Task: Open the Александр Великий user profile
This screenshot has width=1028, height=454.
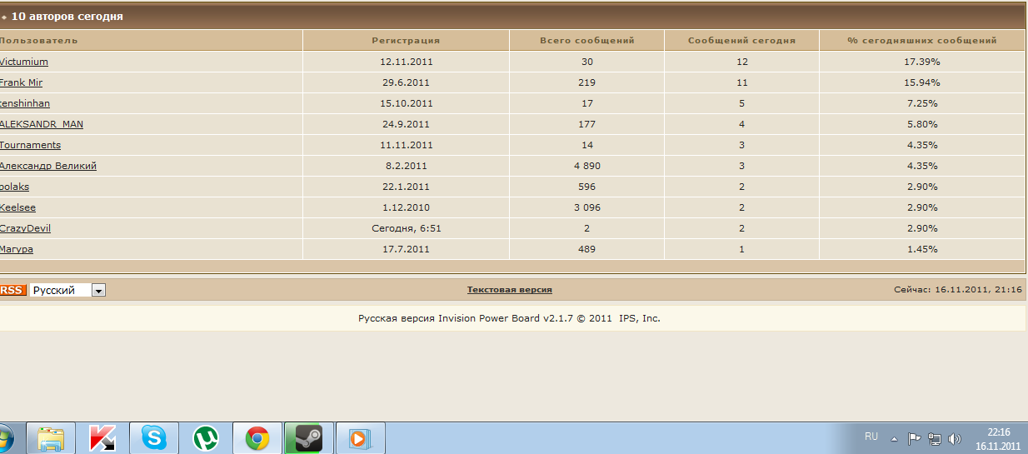Action: click(x=48, y=166)
